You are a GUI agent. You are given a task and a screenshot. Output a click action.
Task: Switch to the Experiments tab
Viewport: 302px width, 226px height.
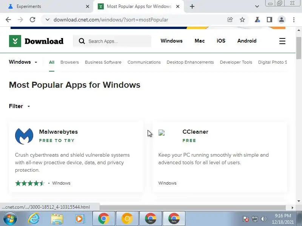(x=29, y=6)
